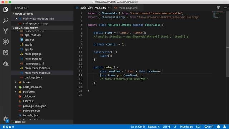This screenshot has width=229, height=129.
Task: Open the .gitignore file
Action: [29, 96]
